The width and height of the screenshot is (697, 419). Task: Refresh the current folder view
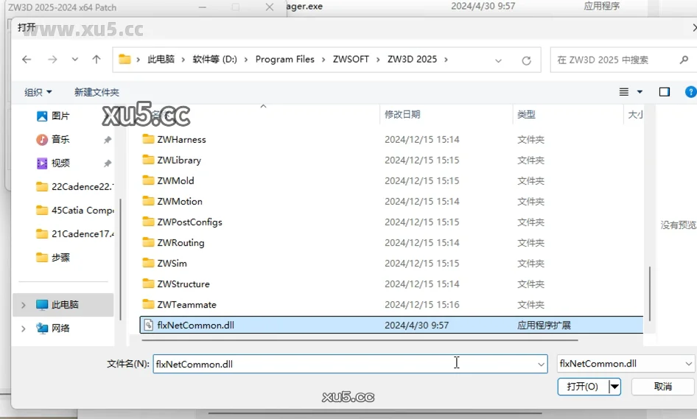click(526, 60)
